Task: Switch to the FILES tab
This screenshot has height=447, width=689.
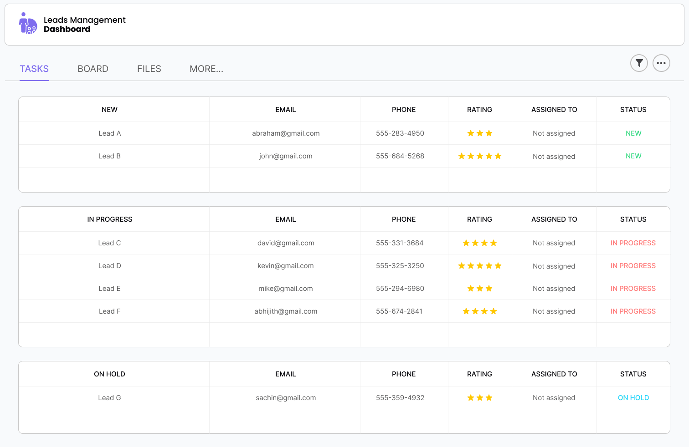Action: coord(149,69)
